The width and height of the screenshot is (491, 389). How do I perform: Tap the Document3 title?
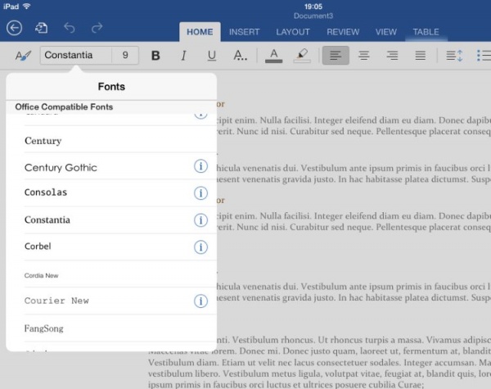(x=313, y=16)
